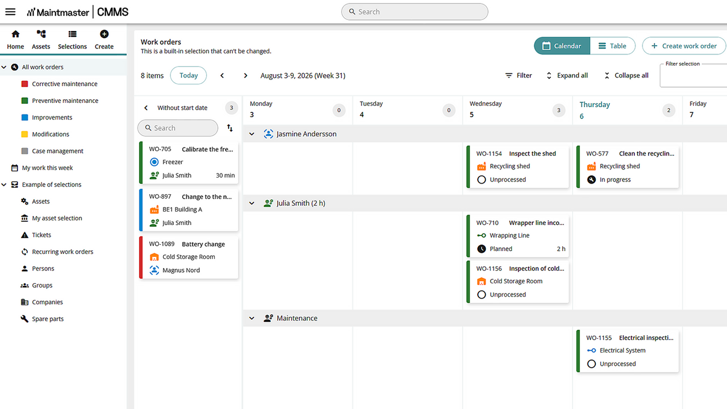Viewport: 727px width, 409px height.
Task: Collapse Julia Smith group row
Action: click(x=252, y=203)
